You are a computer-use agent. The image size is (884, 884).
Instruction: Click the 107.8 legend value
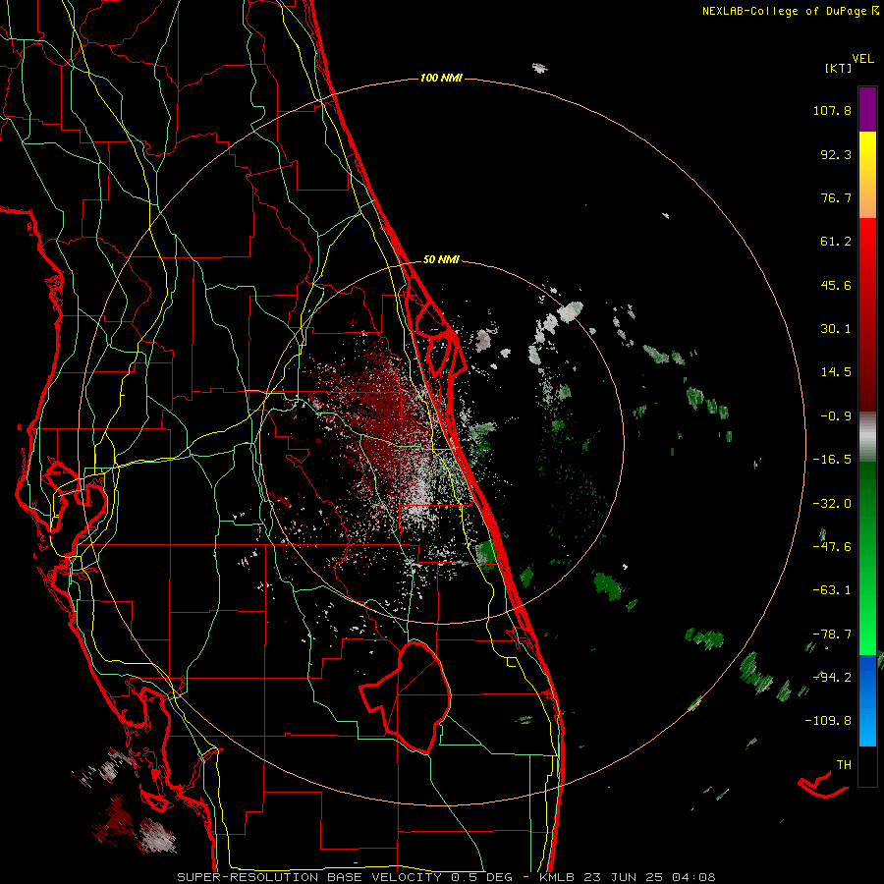click(832, 110)
